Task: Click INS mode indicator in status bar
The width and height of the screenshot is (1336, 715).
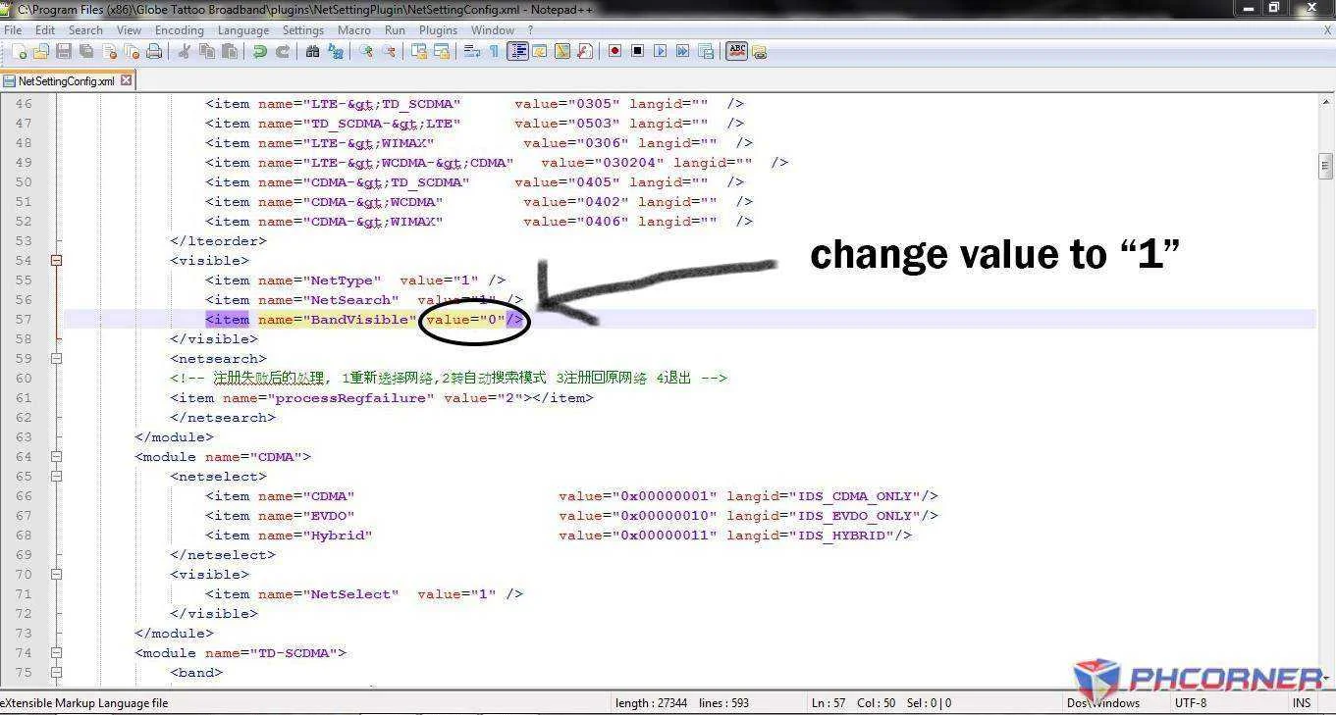Action: [1302, 702]
